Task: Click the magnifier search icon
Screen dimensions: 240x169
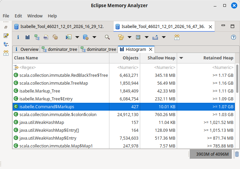Action: (107, 37)
